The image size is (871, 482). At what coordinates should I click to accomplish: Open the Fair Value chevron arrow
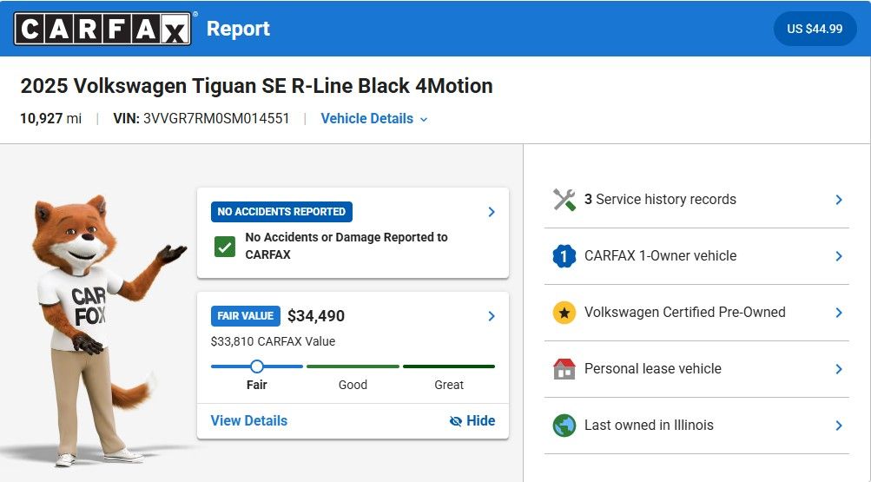[x=492, y=316]
